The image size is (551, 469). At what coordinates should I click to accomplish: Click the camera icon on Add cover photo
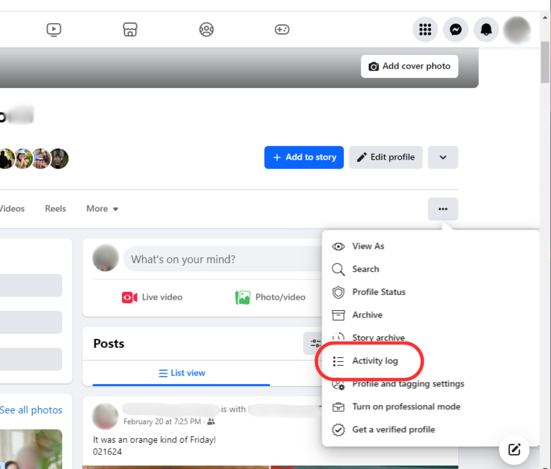click(x=373, y=66)
